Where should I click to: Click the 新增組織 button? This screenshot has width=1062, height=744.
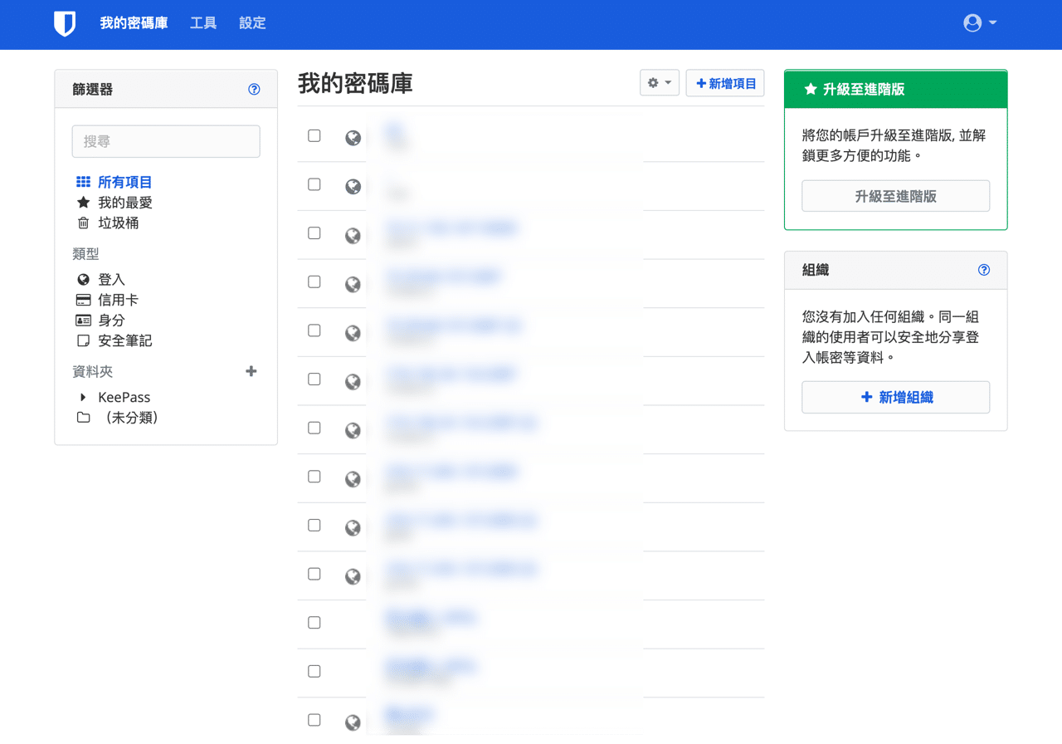pyautogui.click(x=895, y=398)
